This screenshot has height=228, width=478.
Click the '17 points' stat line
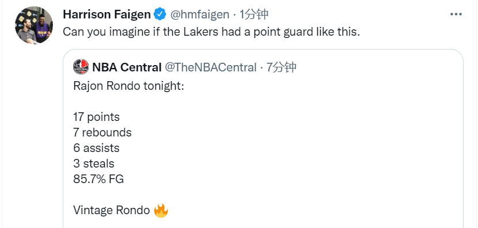click(96, 117)
